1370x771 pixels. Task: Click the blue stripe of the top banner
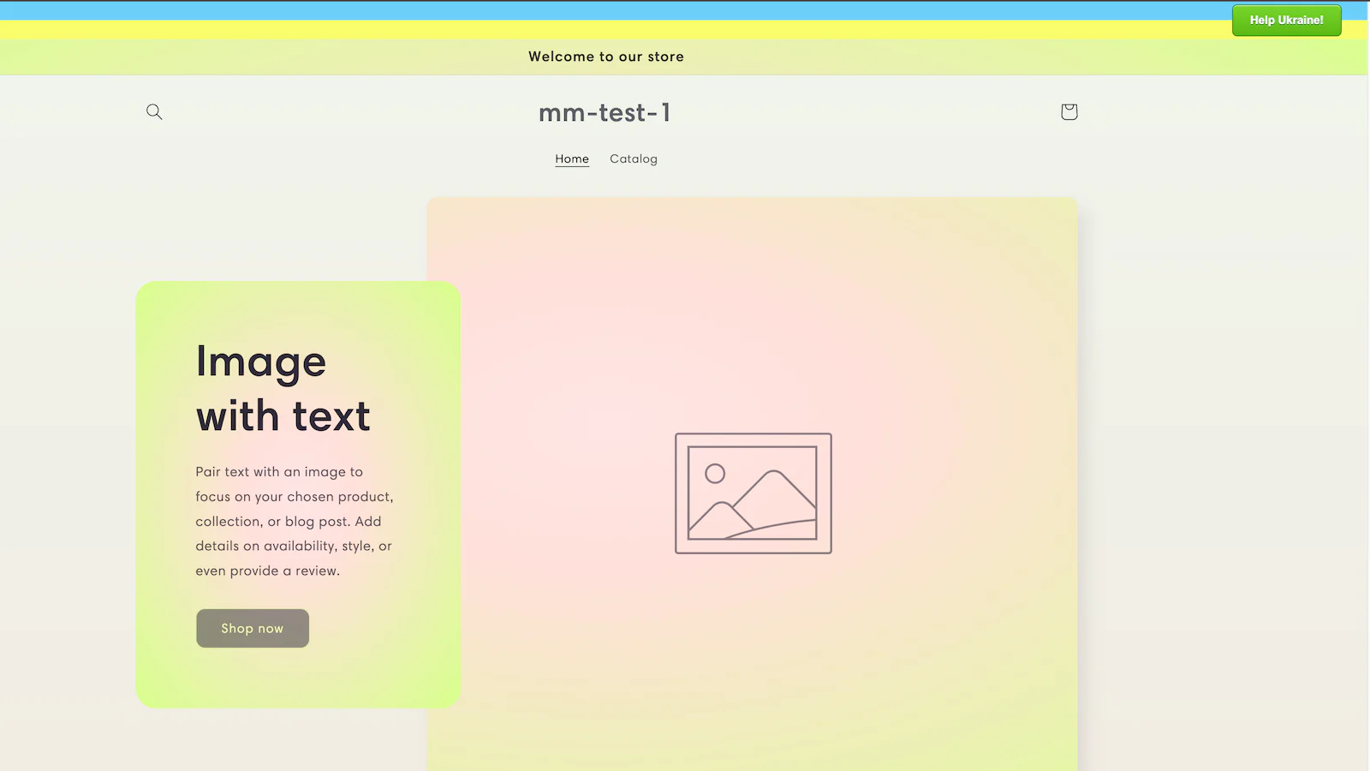tap(599, 10)
